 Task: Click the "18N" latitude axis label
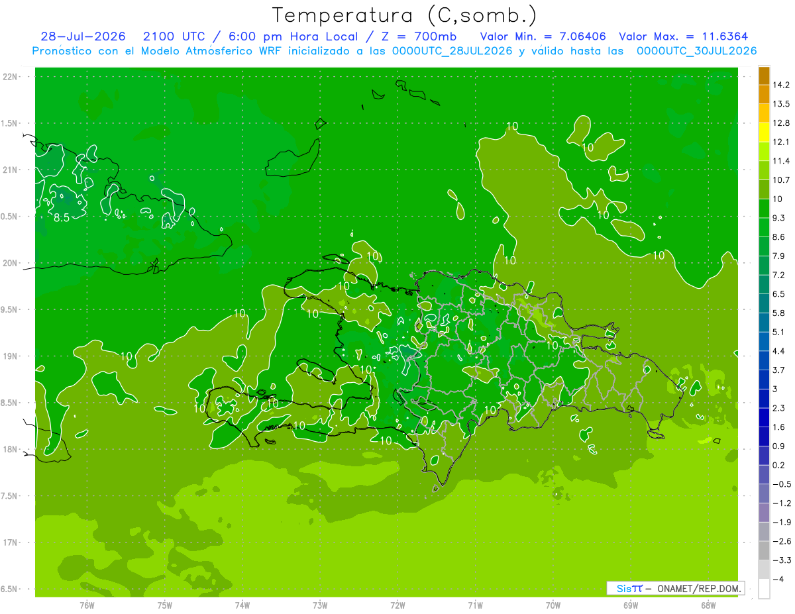pos(9,449)
